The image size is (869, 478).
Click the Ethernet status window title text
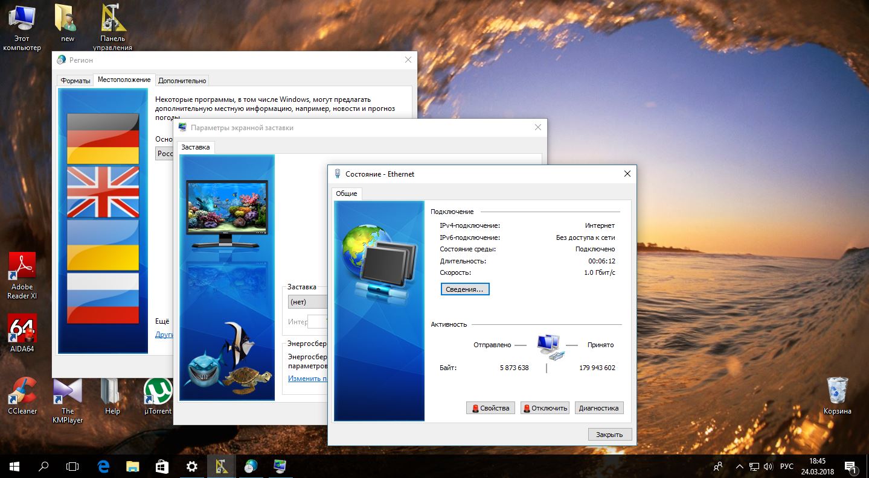380,174
